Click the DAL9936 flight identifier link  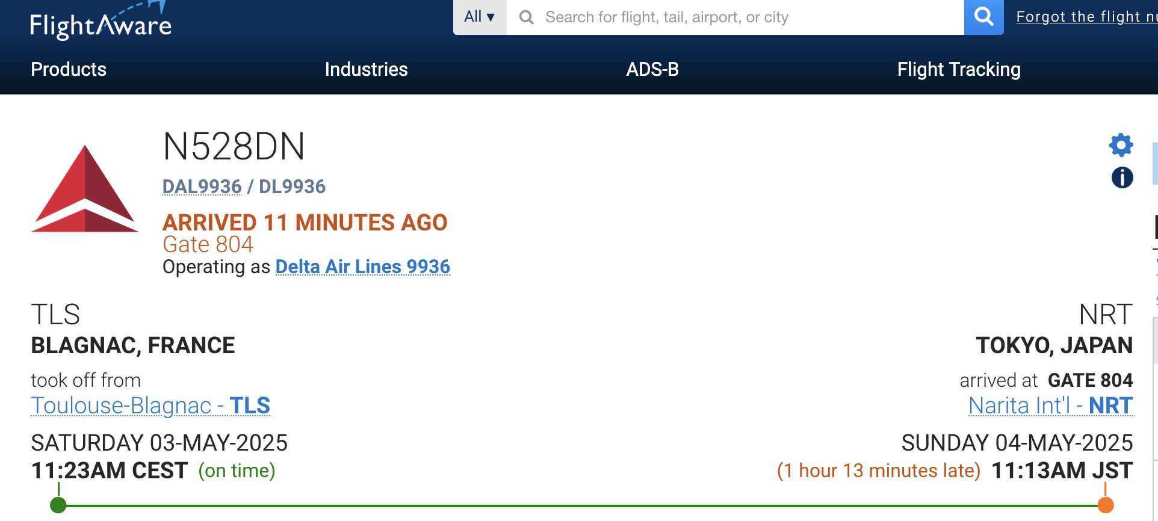(x=202, y=187)
